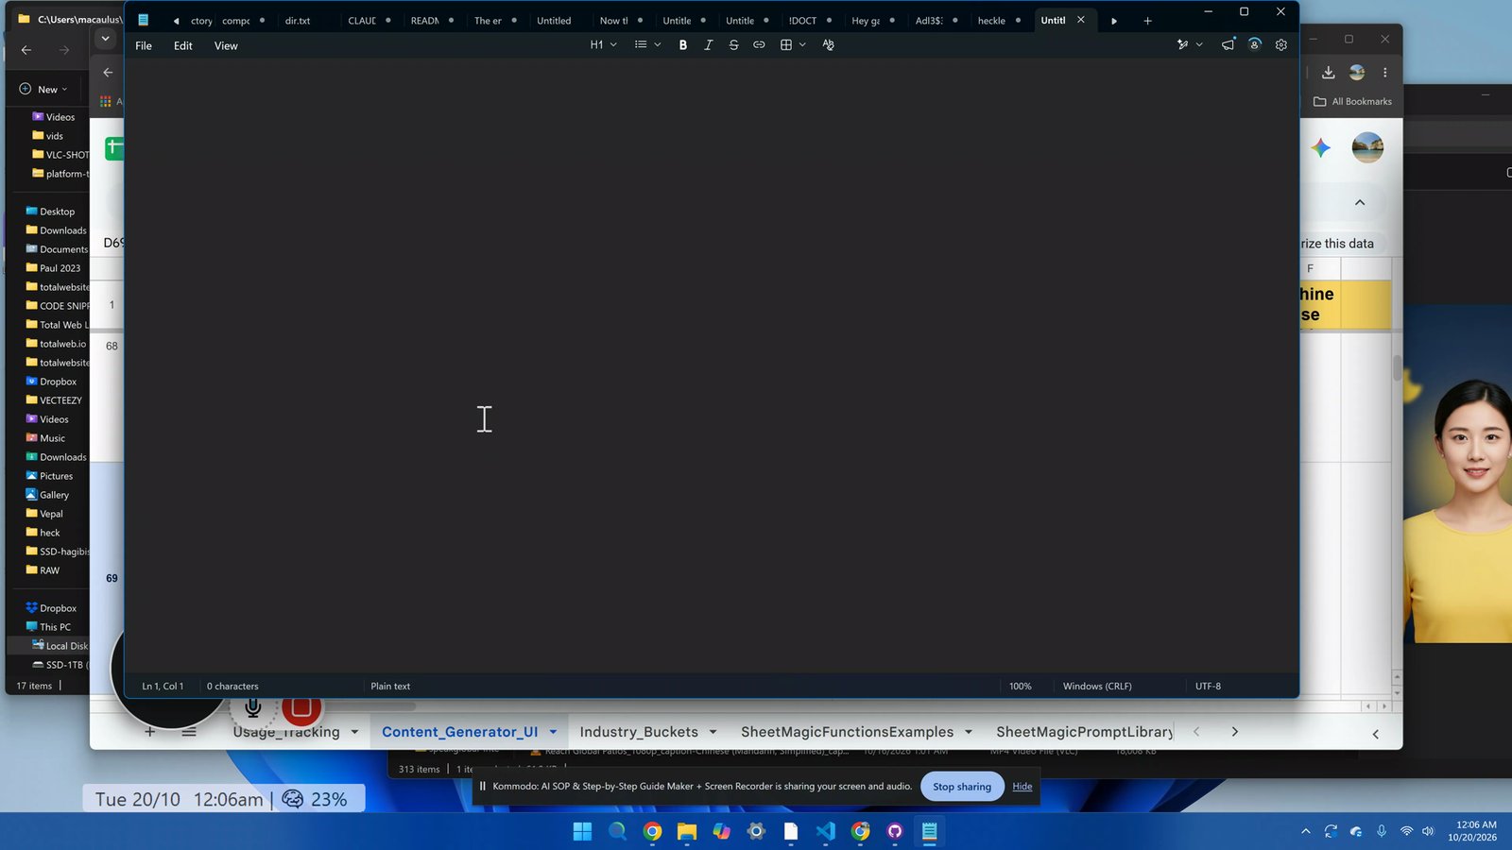This screenshot has height=850, width=1512.
Task: Open the Content_Generator_UI sheet tab
Action: pos(459,732)
